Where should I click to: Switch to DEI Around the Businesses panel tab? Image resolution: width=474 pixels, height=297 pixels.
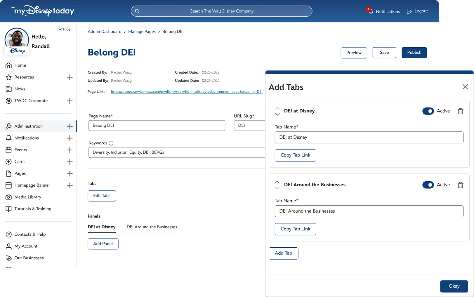click(152, 227)
